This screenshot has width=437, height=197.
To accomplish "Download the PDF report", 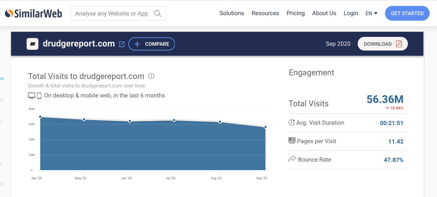I will pos(383,44).
